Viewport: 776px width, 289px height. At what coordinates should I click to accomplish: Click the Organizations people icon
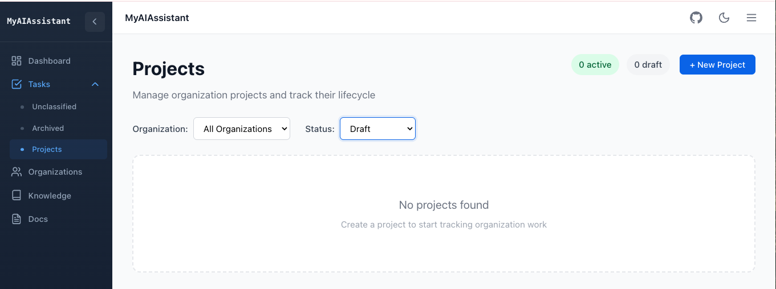pos(17,172)
